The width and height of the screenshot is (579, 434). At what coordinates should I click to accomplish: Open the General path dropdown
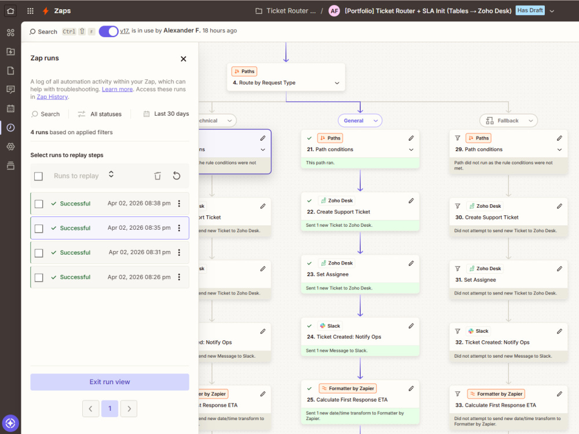pos(360,120)
